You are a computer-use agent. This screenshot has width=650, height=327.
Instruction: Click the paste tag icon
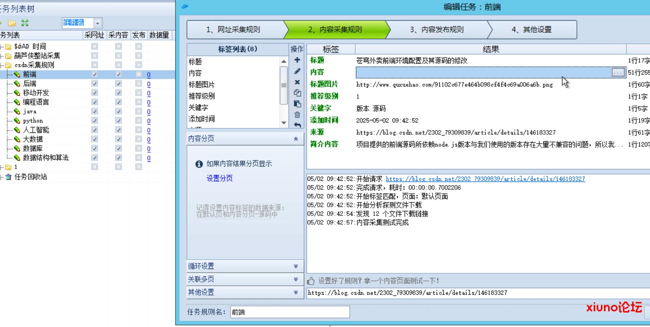[x=297, y=104]
